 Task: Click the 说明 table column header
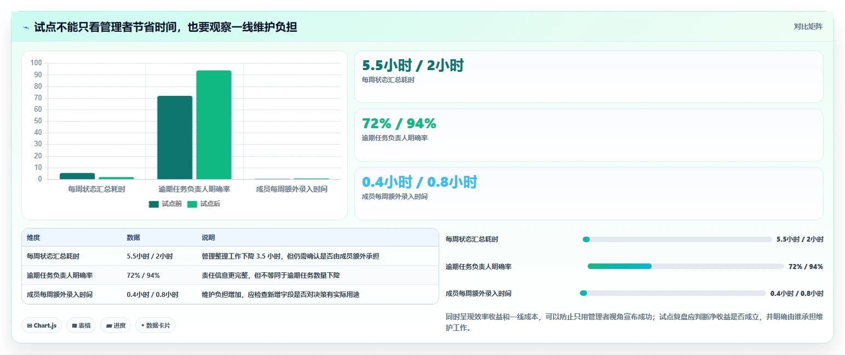tap(208, 238)
